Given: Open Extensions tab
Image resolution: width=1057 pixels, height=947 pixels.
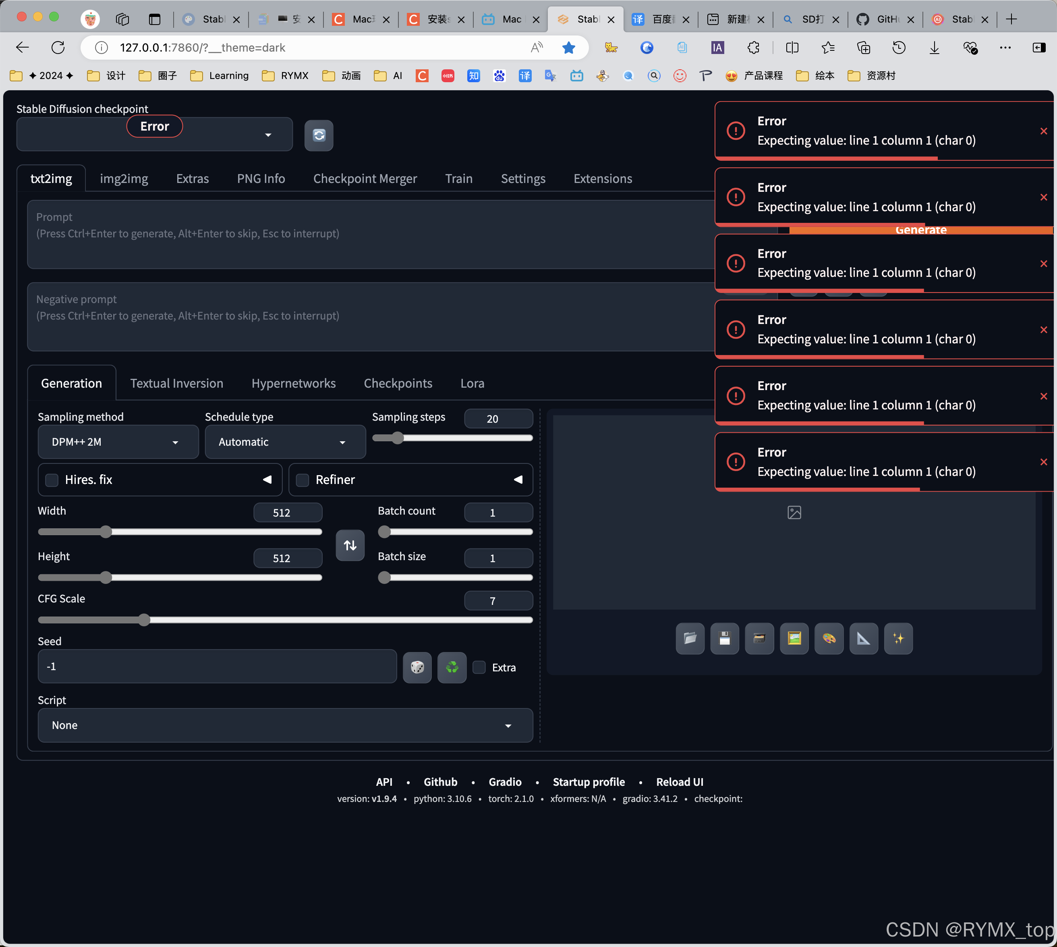Looking at the screenshot, I should pos(602,179).
